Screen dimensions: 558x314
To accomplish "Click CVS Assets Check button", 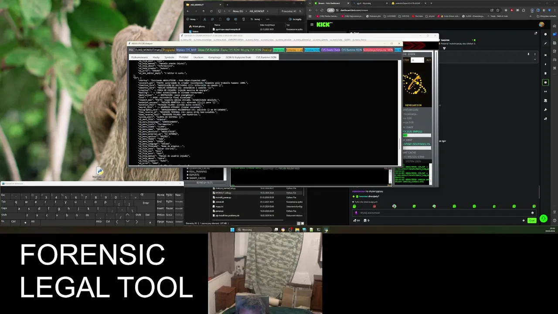I will pyautogui.click(x=330, y=50).
